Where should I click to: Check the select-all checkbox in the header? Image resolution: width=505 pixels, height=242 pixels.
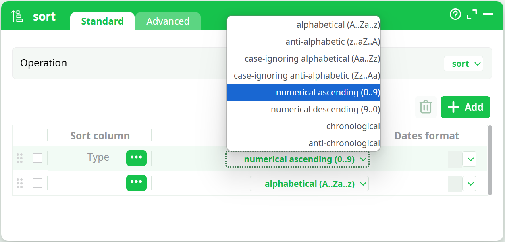(x=37, y=135)
